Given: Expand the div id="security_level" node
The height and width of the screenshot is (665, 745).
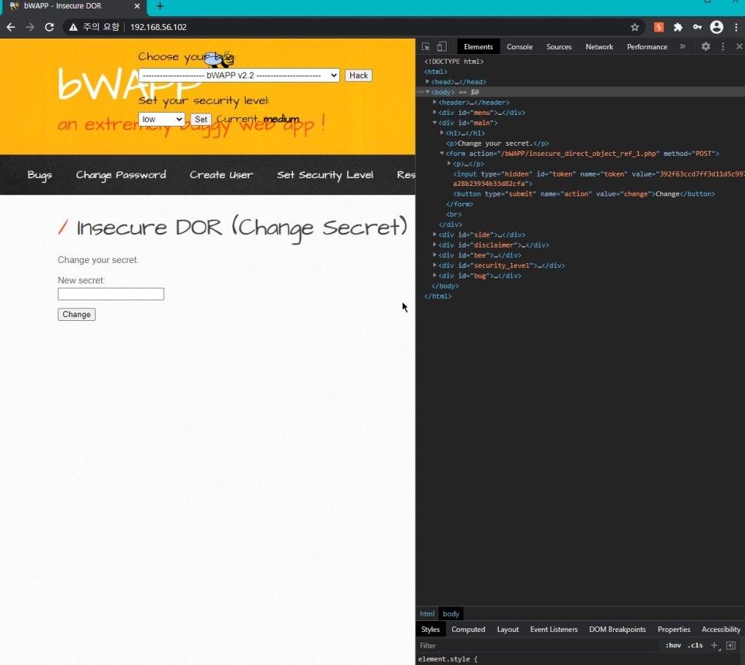Looking at the screenshot, I should [434, 265].
